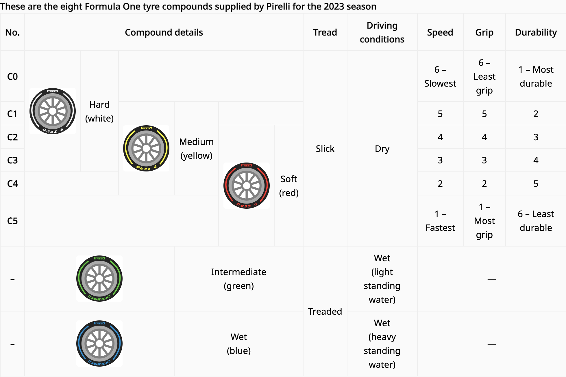
Task: Click the green intermediate tyre image
Action: (99, 279)
